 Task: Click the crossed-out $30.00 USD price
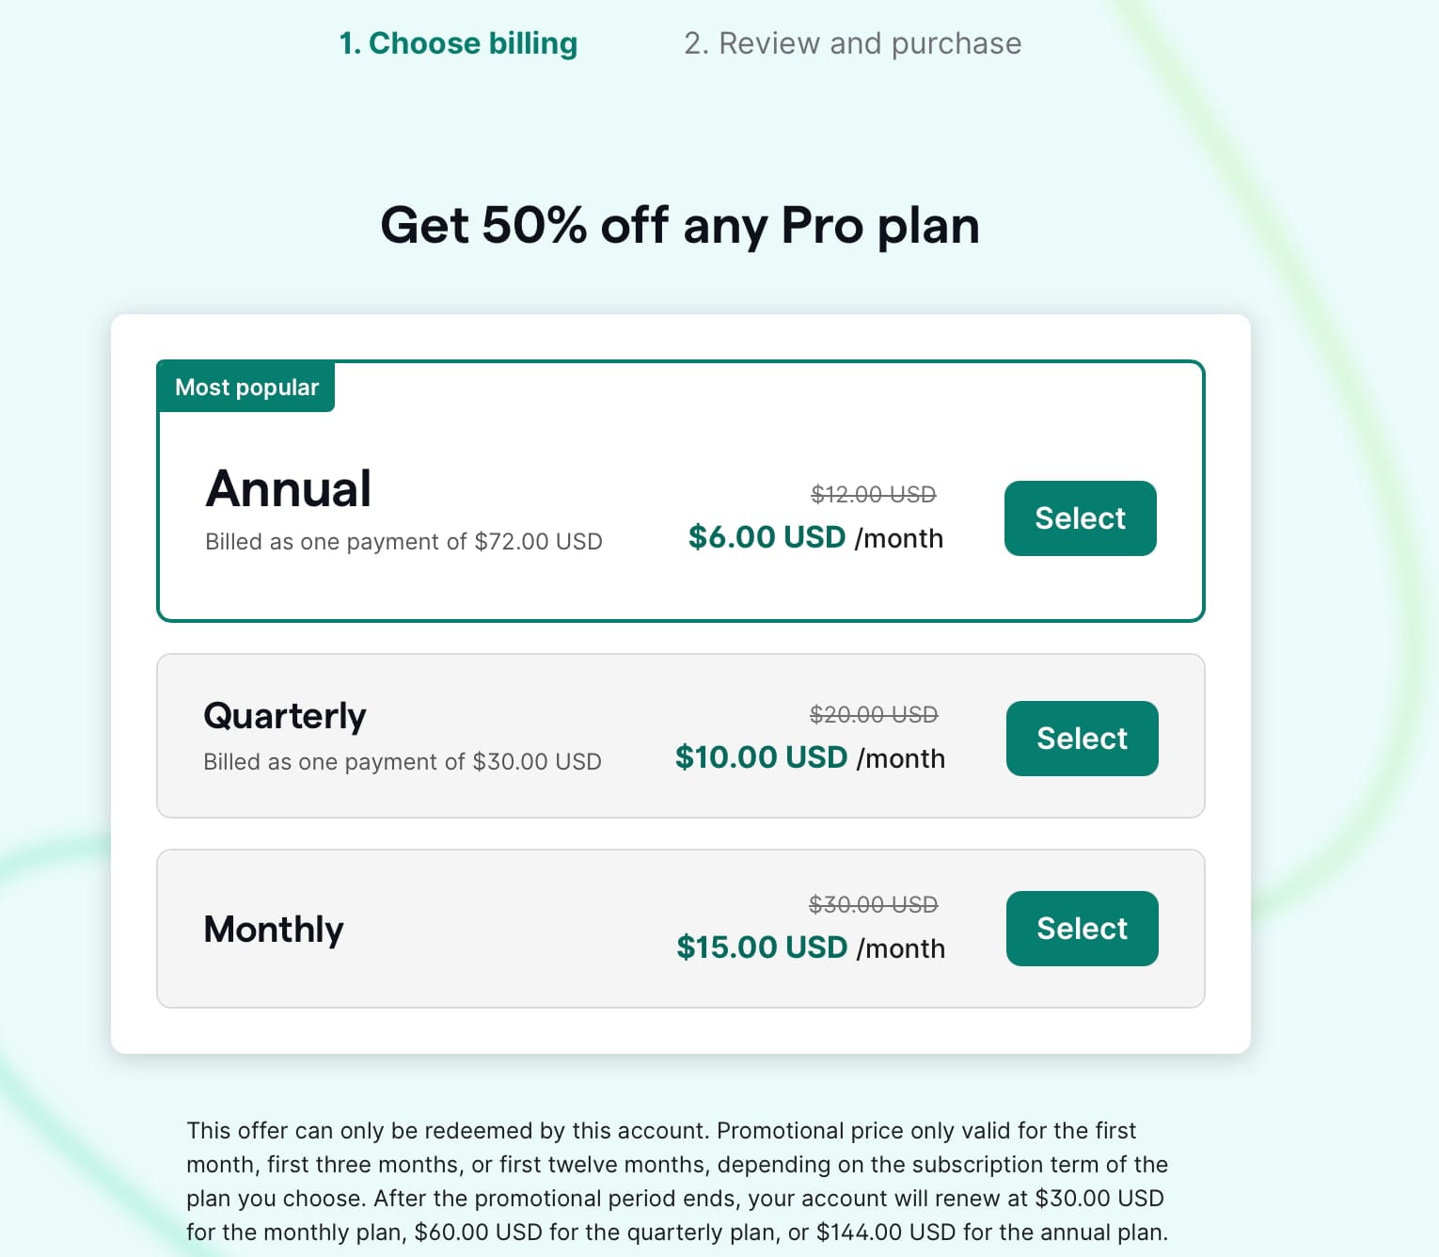(873, 904)
